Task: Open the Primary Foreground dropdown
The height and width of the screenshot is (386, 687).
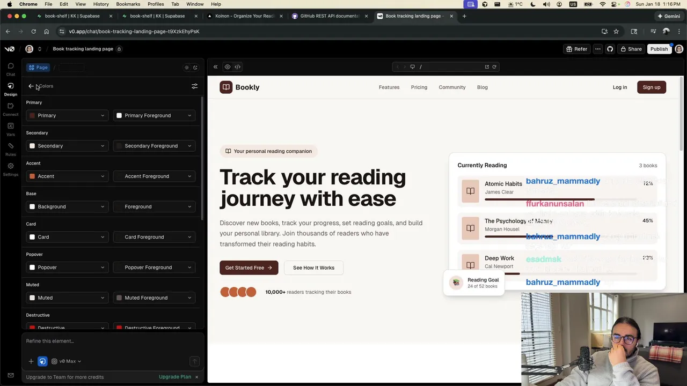Action: (x=154, y=115)
